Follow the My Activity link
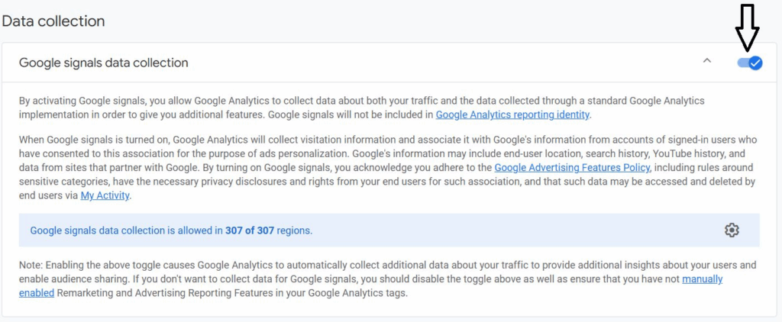Image resolution: width=782 pixels, height=322 pixels. tap(105, 196)
